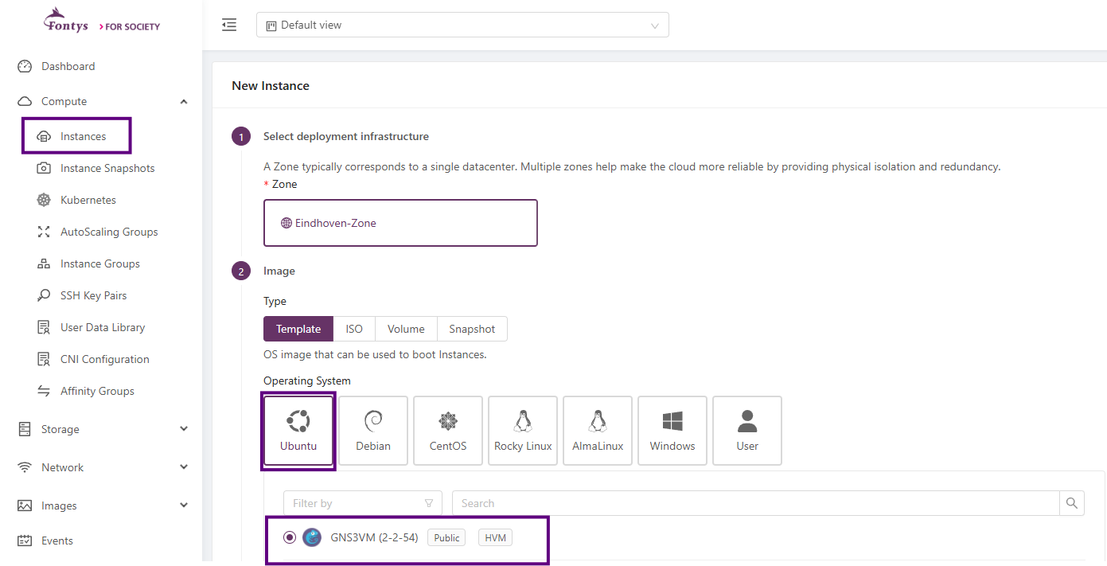Collapse the Compute menu
1107x566 pixels.
pyautogui.click(x=183, y=101)
